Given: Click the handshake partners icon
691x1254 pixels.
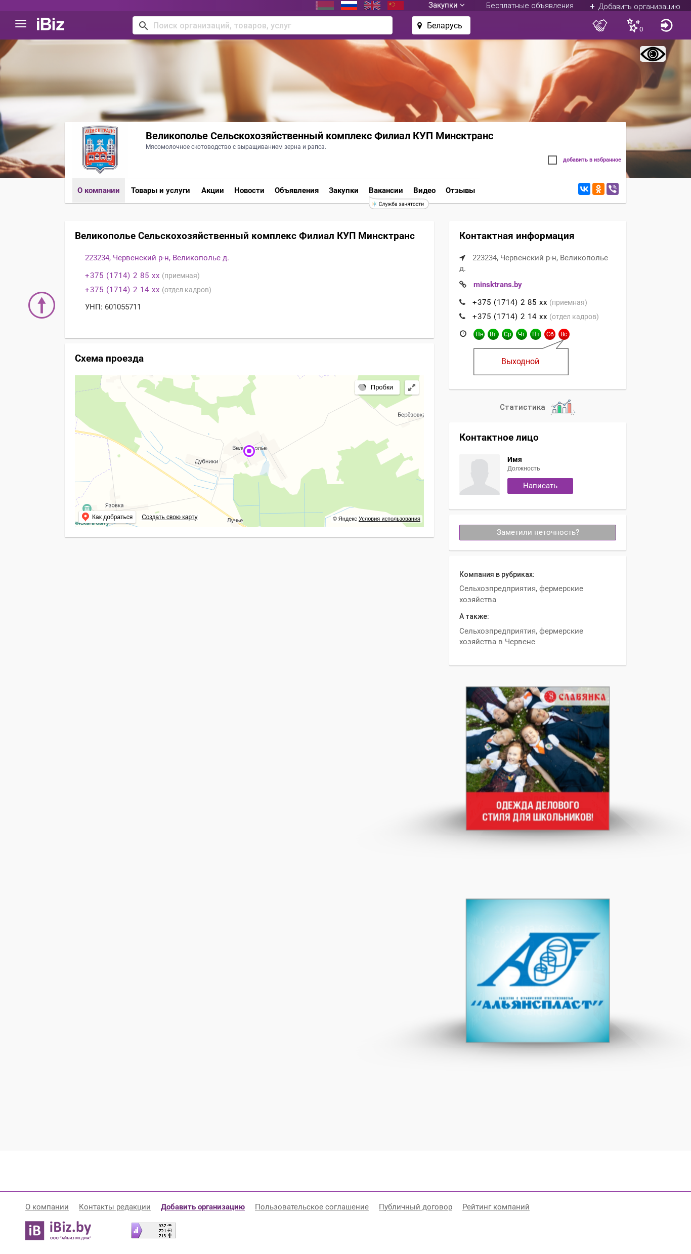Looking at the screenshot, I should click(600, 25).
